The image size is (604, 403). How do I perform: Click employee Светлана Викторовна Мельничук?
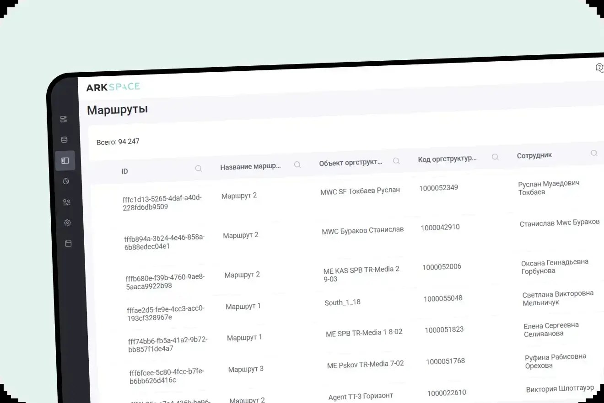click(x=558, y=298)
